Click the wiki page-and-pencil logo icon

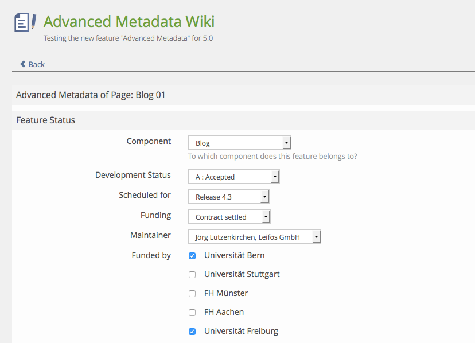click(25, 23)
